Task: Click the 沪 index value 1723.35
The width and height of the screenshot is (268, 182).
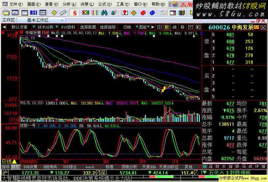Action: pos(30,172)
